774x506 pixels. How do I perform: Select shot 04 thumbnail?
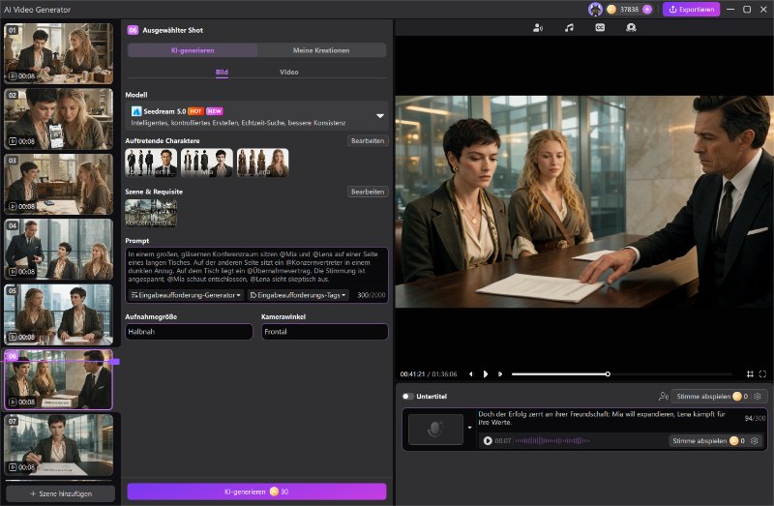tap(59, 250)
